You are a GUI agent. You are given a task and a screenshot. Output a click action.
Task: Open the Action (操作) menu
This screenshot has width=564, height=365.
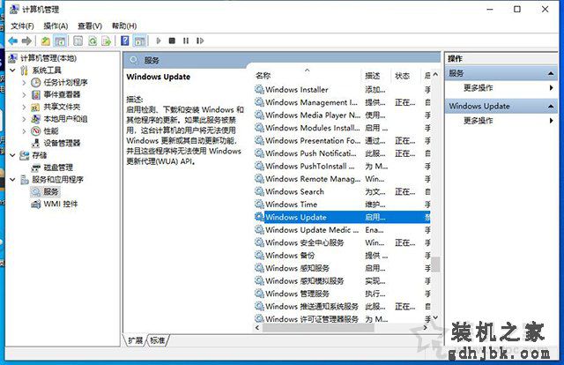coord(56,26)
